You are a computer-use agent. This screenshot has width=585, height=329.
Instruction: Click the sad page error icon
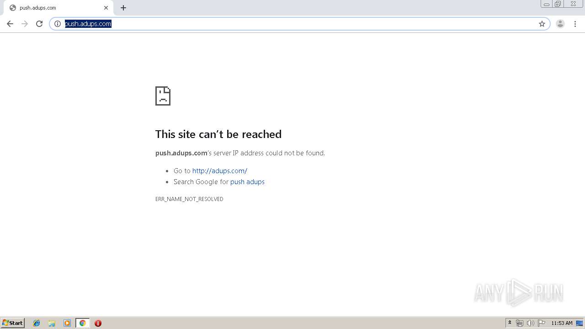coord(163,96)
